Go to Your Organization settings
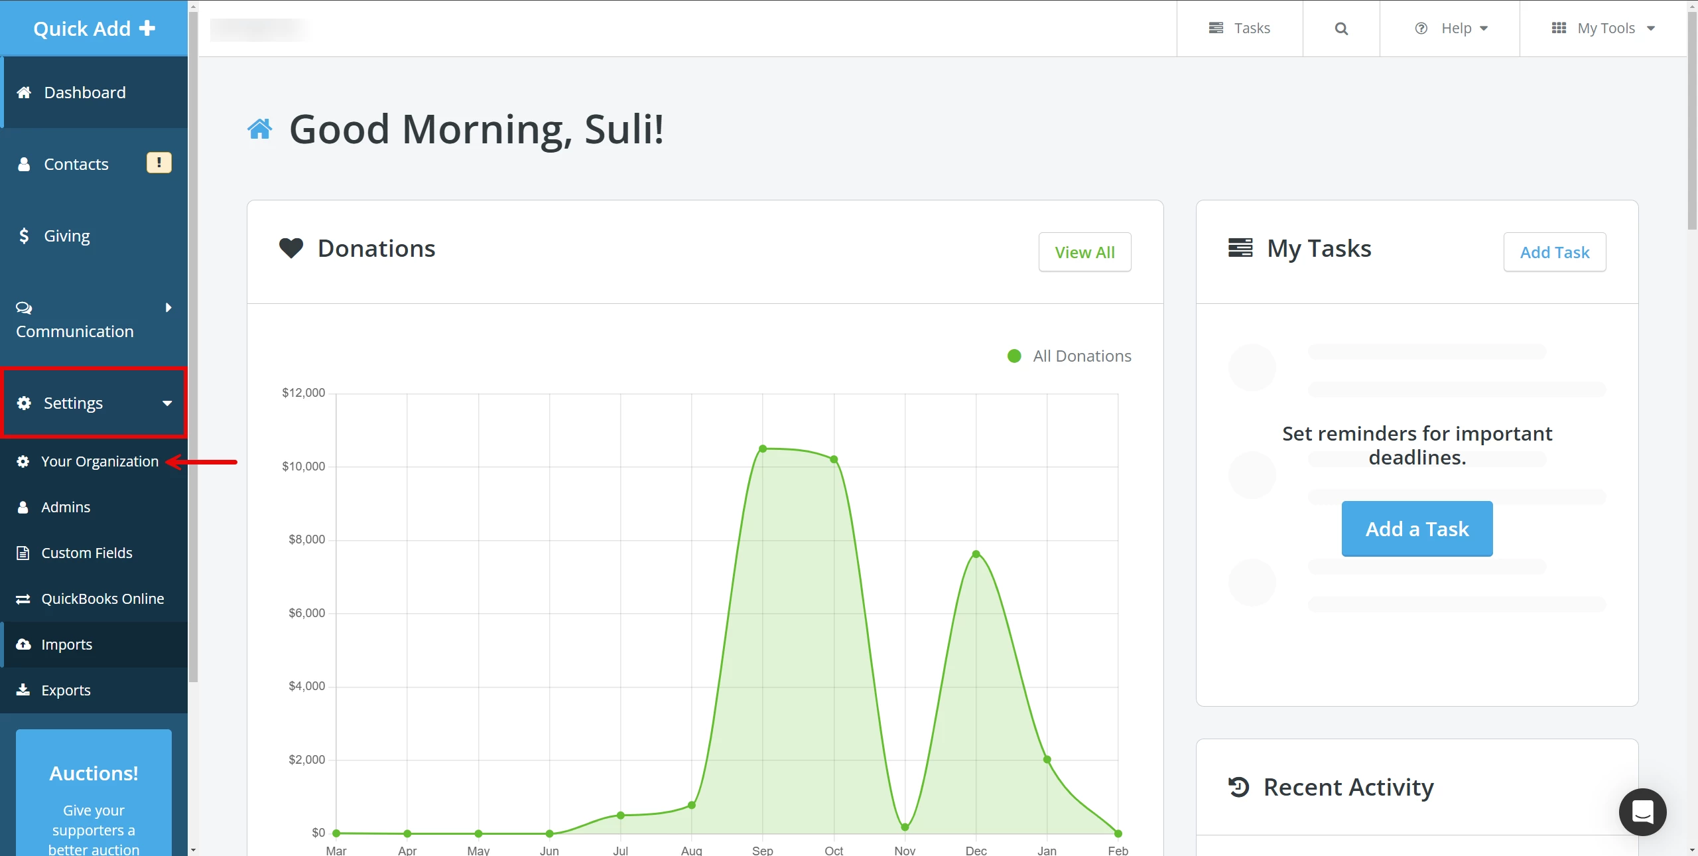This screenshot has width=1698, height=856. click(99, 461)
